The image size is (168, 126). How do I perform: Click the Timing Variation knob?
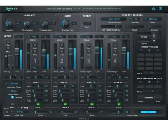45,23
